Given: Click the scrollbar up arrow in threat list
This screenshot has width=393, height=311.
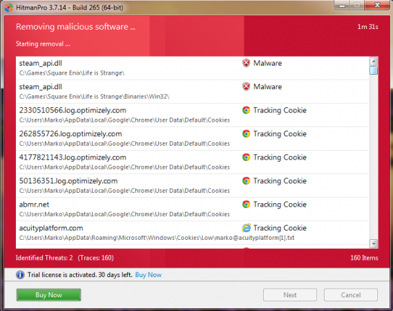Looking at the screenshot, I should 374,61.
